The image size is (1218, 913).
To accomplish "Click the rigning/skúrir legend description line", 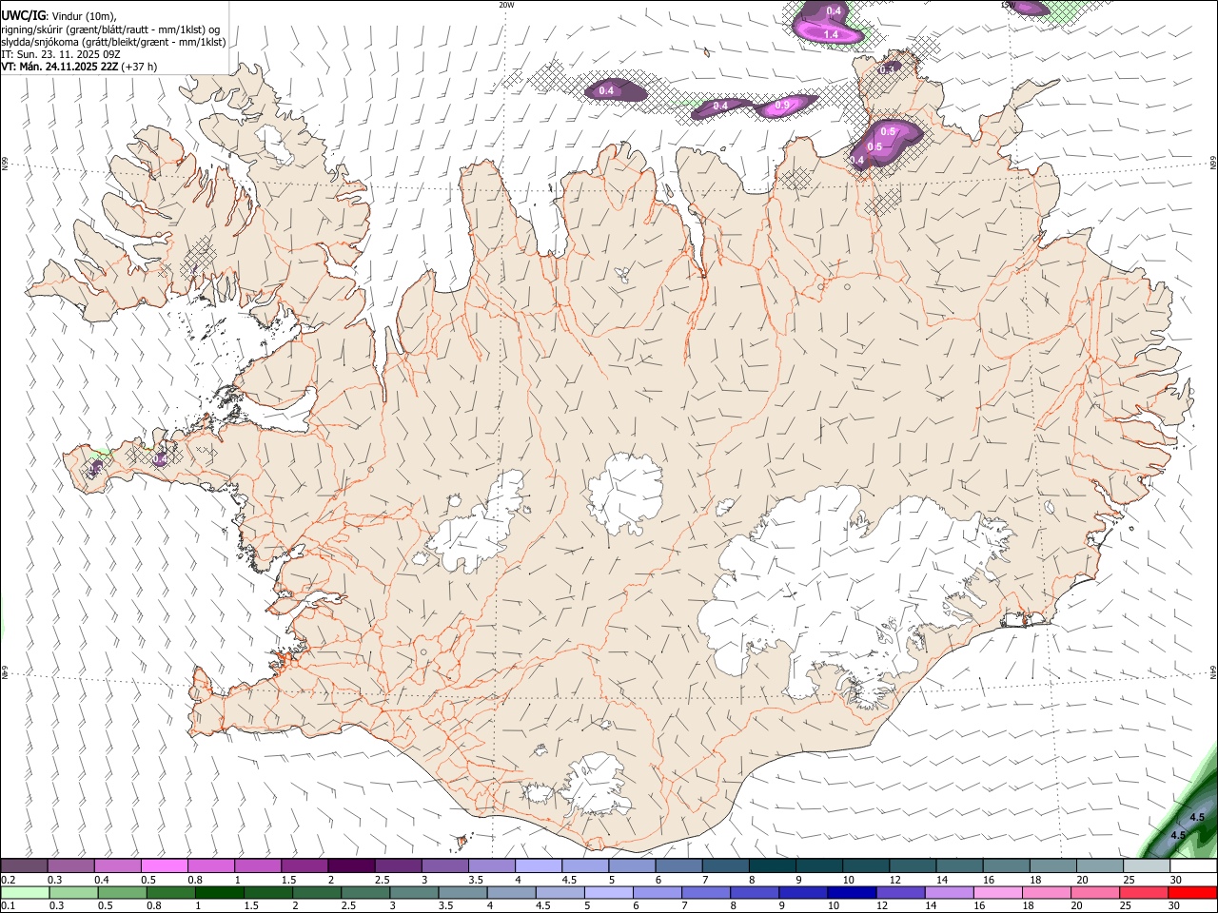I will [x=110, y=29].
